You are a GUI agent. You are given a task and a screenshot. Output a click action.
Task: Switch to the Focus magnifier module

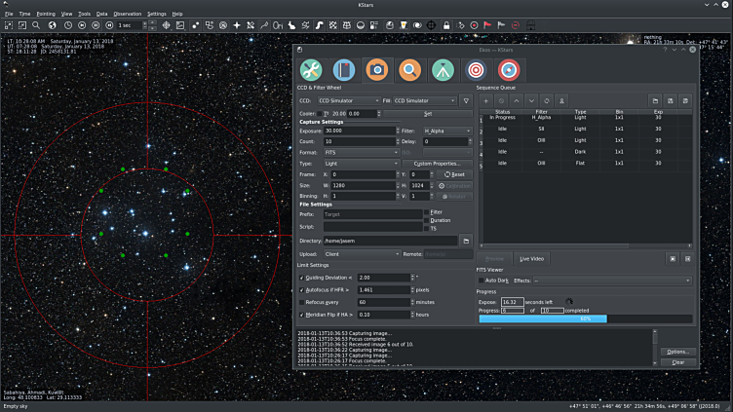409,70
